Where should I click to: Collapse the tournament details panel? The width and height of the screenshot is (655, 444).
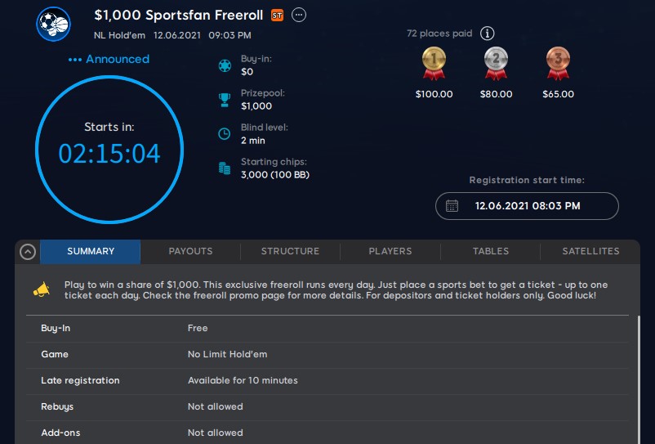click(27, 252)
